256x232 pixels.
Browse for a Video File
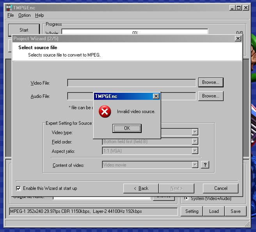211,82
